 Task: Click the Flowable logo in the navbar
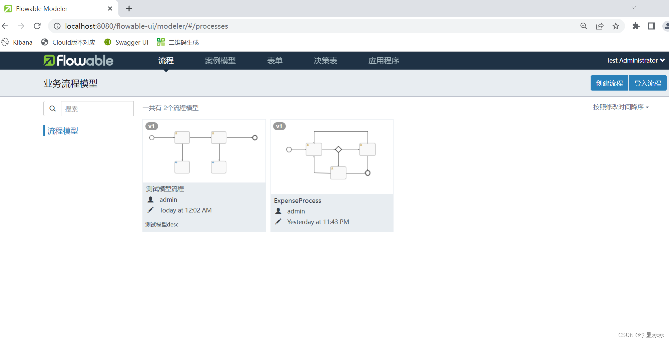[x=78, y=60]
